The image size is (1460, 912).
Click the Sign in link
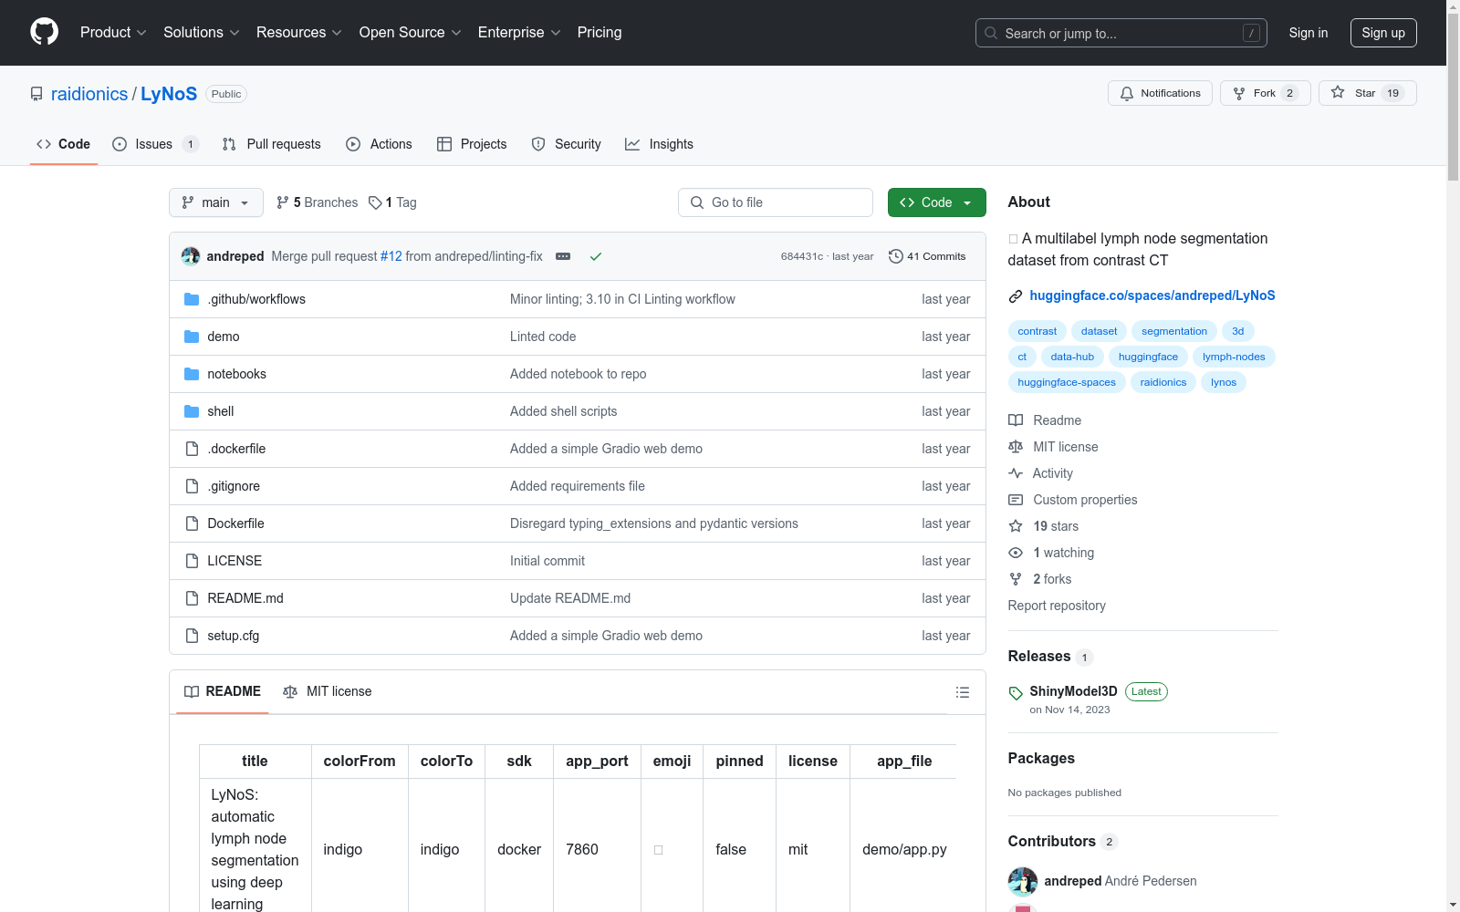tap(1309, 33)
